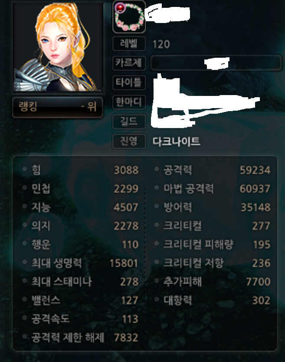285x362 pixels.
Task: Click the 공격력 제한 해제 stat row
Action: tap(80, 337)
